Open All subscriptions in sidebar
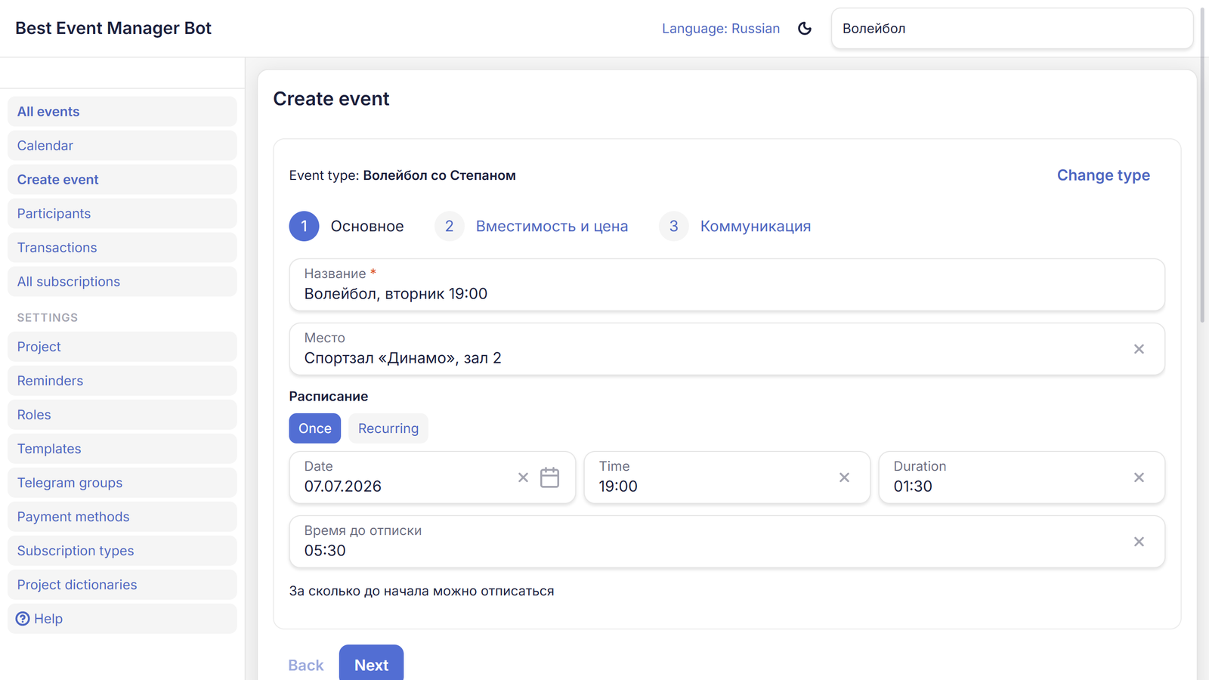The height and width of the screenshot is (680, 1209). click(122, 282)
